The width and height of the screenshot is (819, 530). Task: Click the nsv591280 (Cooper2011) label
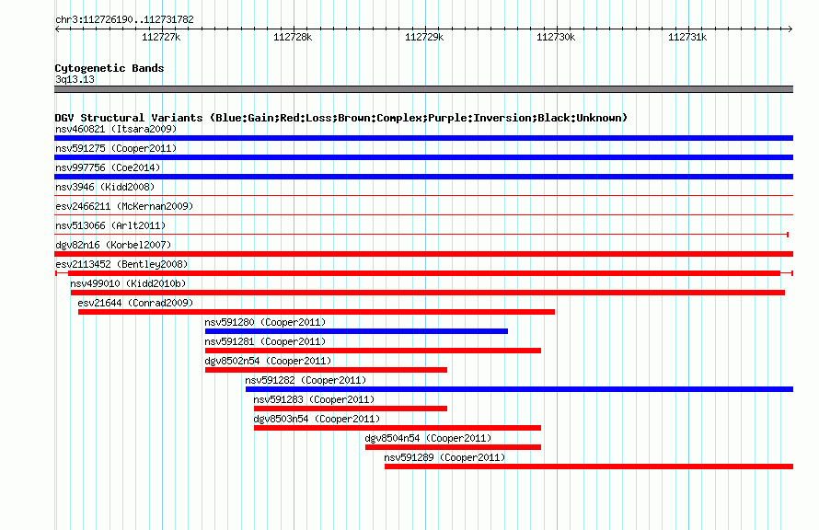(265, 322)
